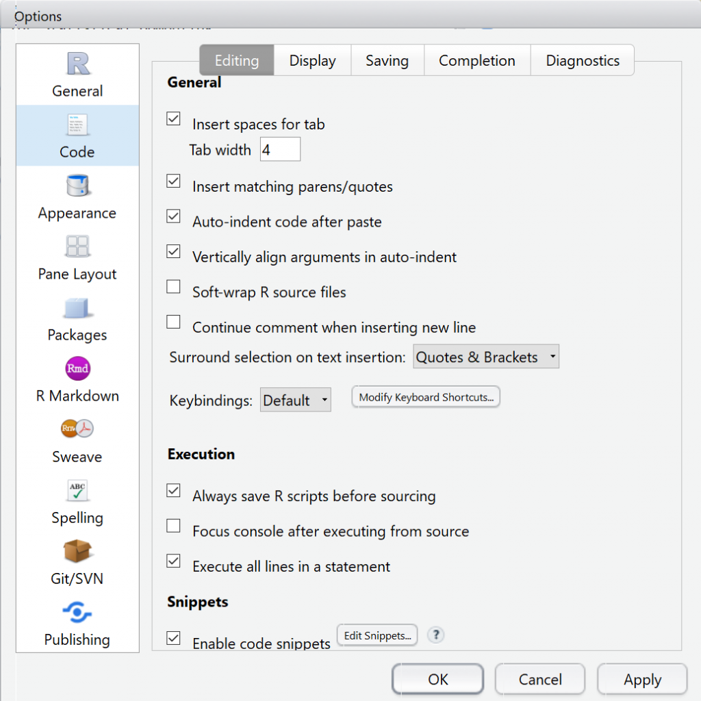Toggle Vertically align arguments in auto-indent
Image resolution: width=701 pixels, height=701 pixels.
pos(173,252)
